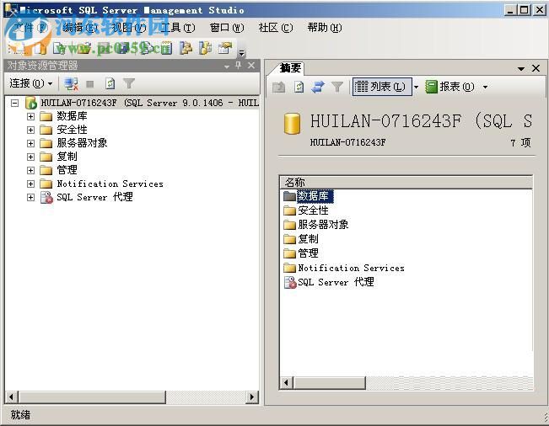
Task: Open the active files dropdown in Summary
Action: tap(521, 68)
